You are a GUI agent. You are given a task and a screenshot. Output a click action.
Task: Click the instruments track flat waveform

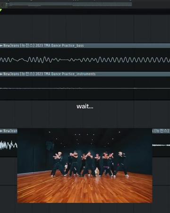[x=85, y=88]
